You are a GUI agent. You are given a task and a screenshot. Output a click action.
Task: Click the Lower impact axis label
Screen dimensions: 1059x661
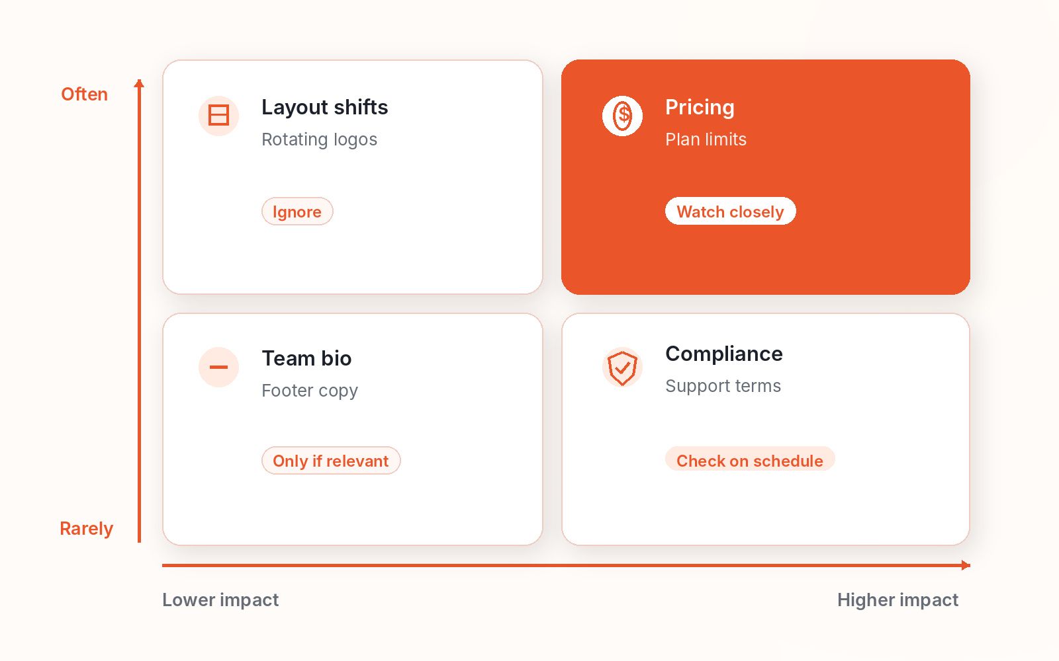coord(220,600)
